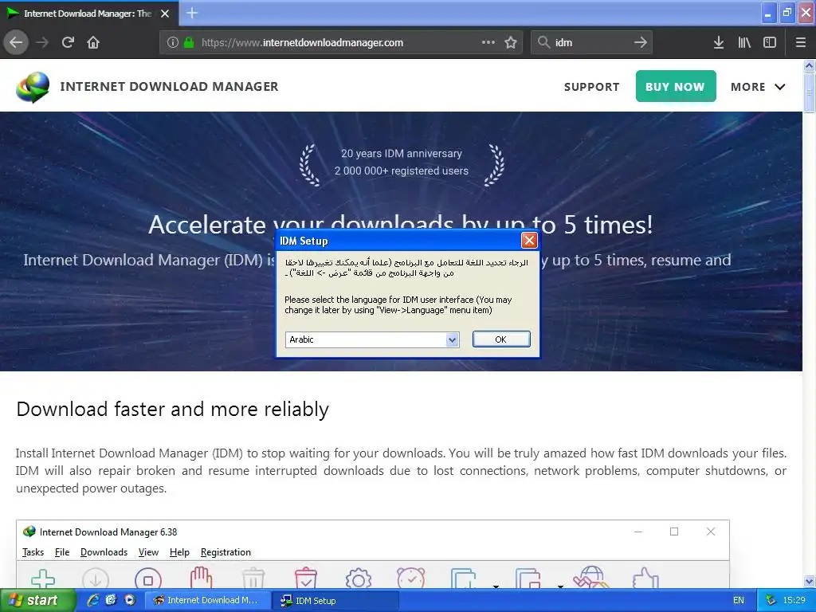Launch Internet Explorer from quick launch
This screenshot has width=816, height=612.
click(93, 600)
